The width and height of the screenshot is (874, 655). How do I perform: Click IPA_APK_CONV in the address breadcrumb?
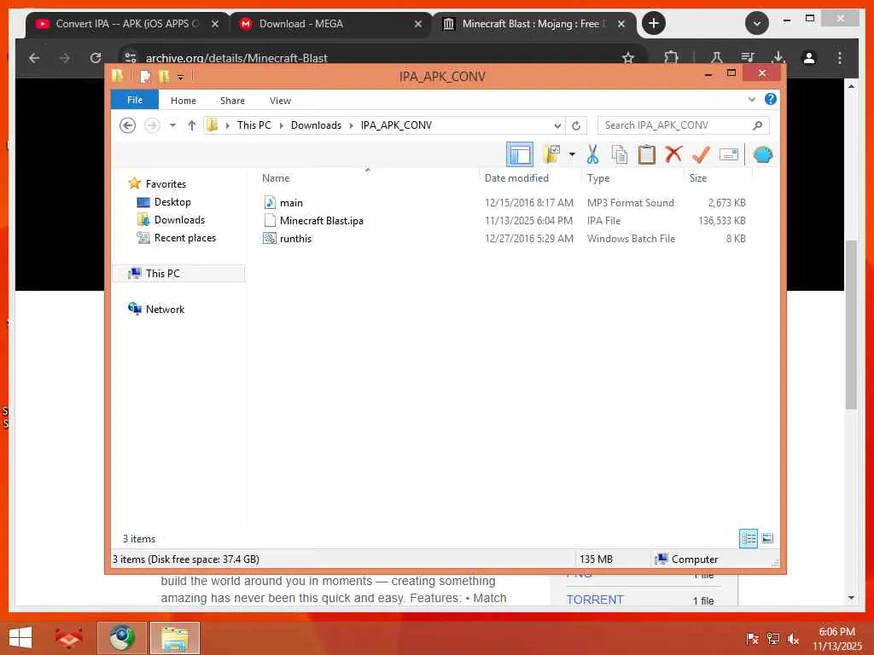point(396,125)
